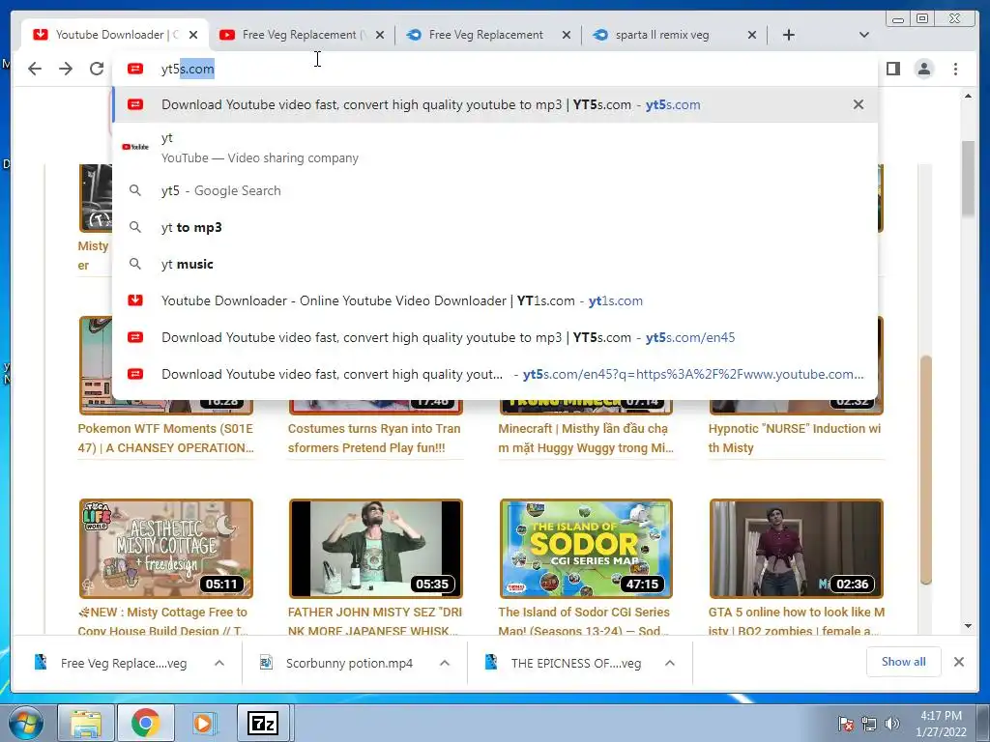
Task: Close the Youtube Downloader tab
Action: click(193, 35)
